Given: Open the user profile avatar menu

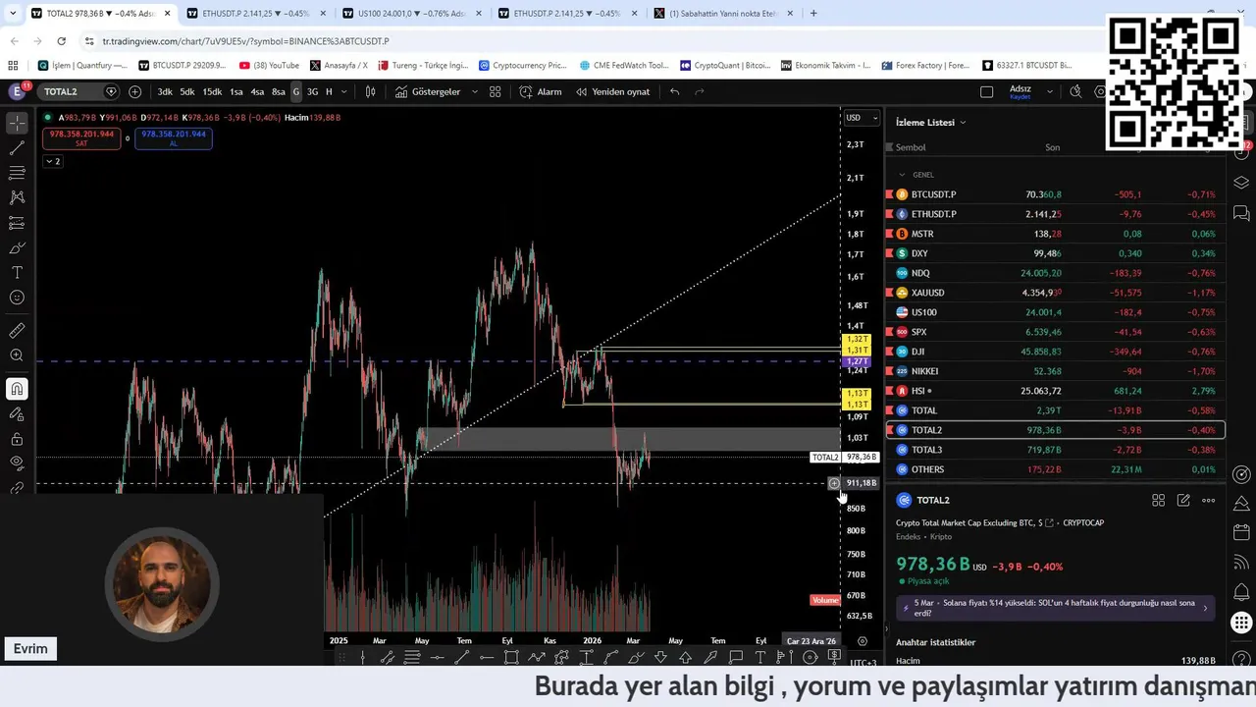Looking at the screenshot, I should (17, 91).
